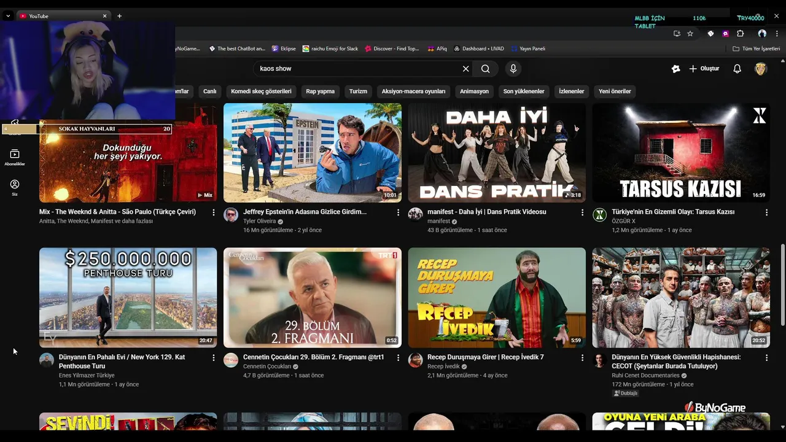
Task: Click the Oluştur create button
Action: pos(704,69)
